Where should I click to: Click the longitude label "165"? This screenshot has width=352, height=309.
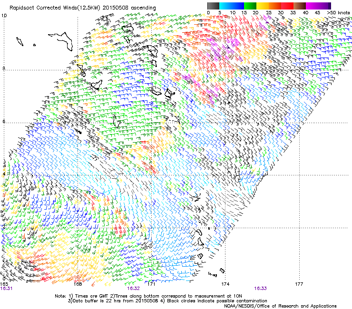click(x=4, y=284)
